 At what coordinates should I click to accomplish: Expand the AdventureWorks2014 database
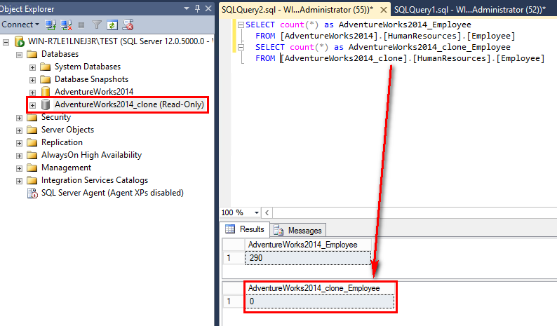32,93
